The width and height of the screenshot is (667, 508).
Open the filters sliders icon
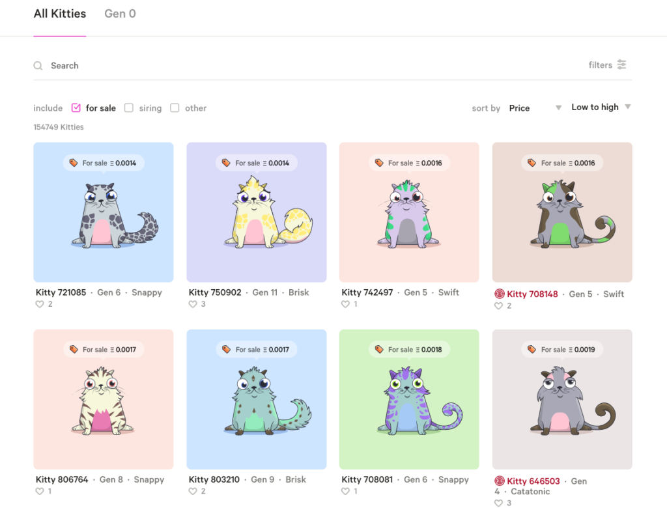[621, 64]
